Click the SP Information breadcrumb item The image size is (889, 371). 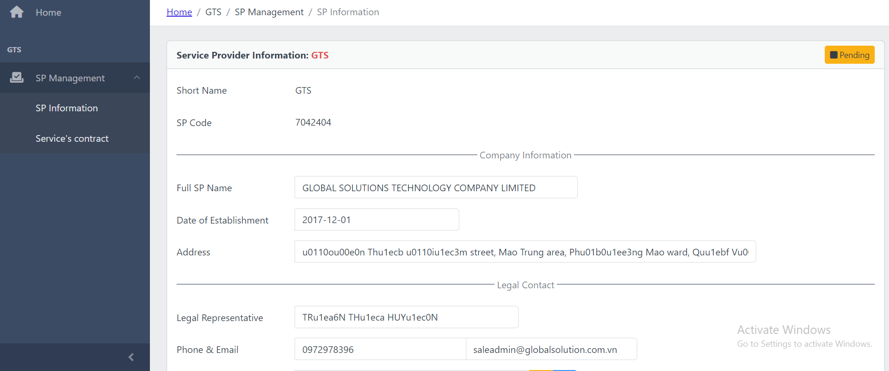click(x=348, y=12)
